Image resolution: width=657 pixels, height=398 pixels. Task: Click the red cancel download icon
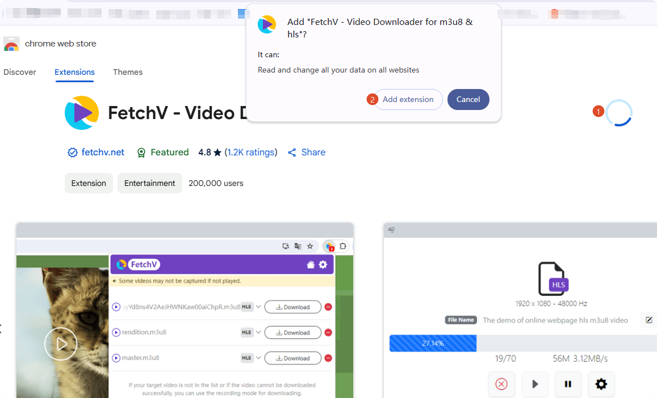click(x=501, y=384)
